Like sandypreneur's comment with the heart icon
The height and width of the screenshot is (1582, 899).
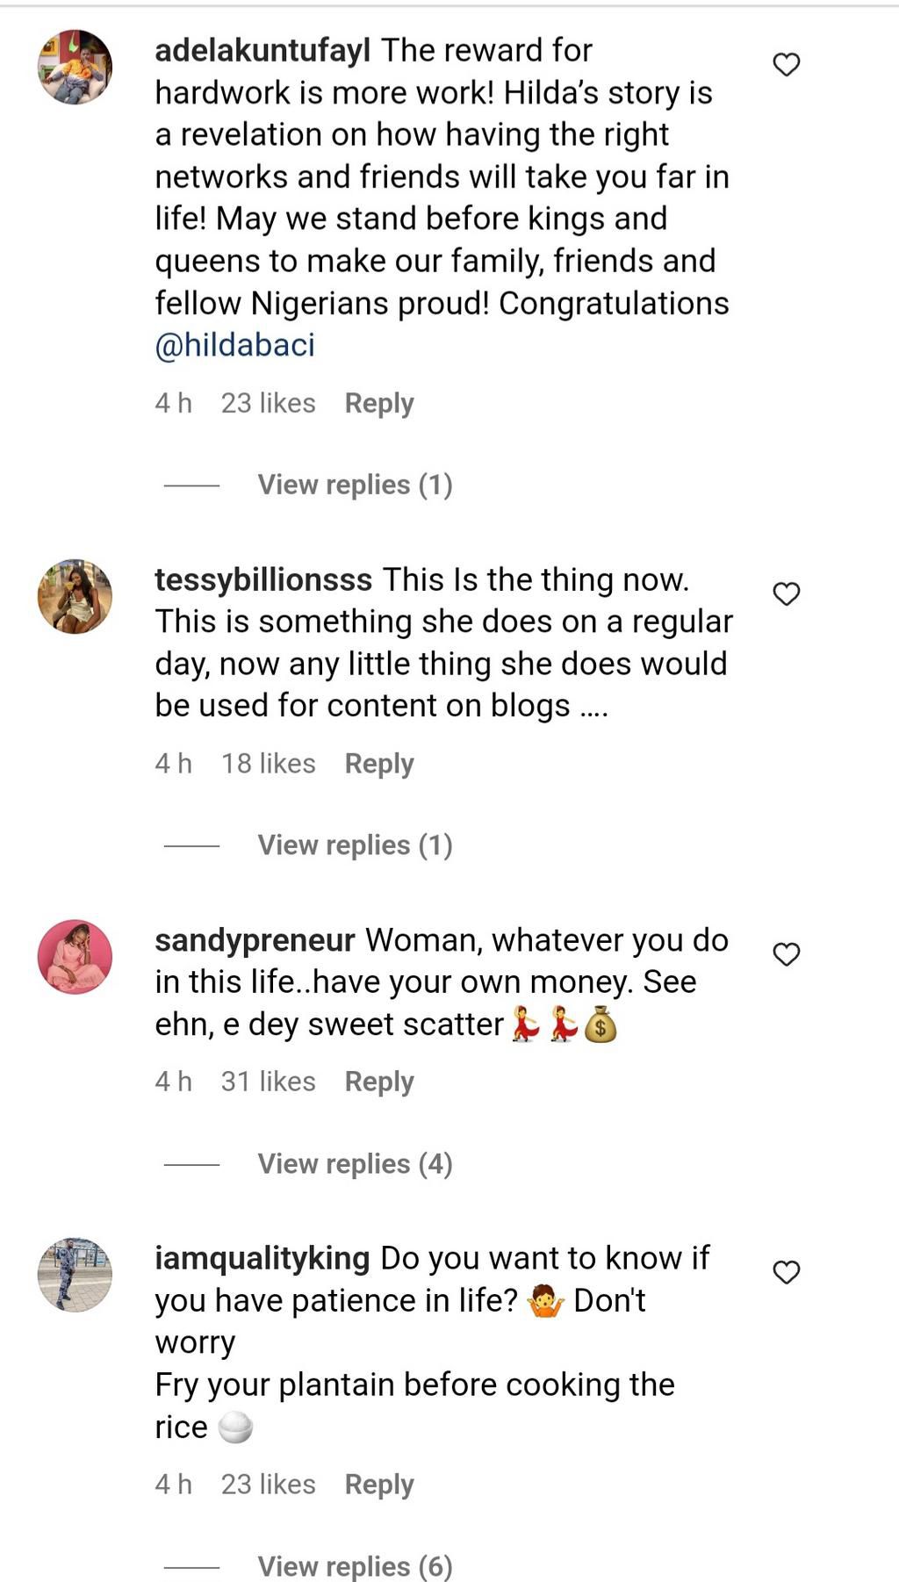[x=786, y=953]
